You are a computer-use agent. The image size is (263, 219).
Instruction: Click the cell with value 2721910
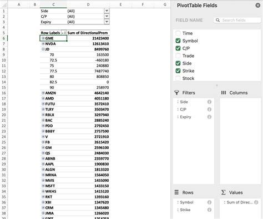[x=88, y=137]
